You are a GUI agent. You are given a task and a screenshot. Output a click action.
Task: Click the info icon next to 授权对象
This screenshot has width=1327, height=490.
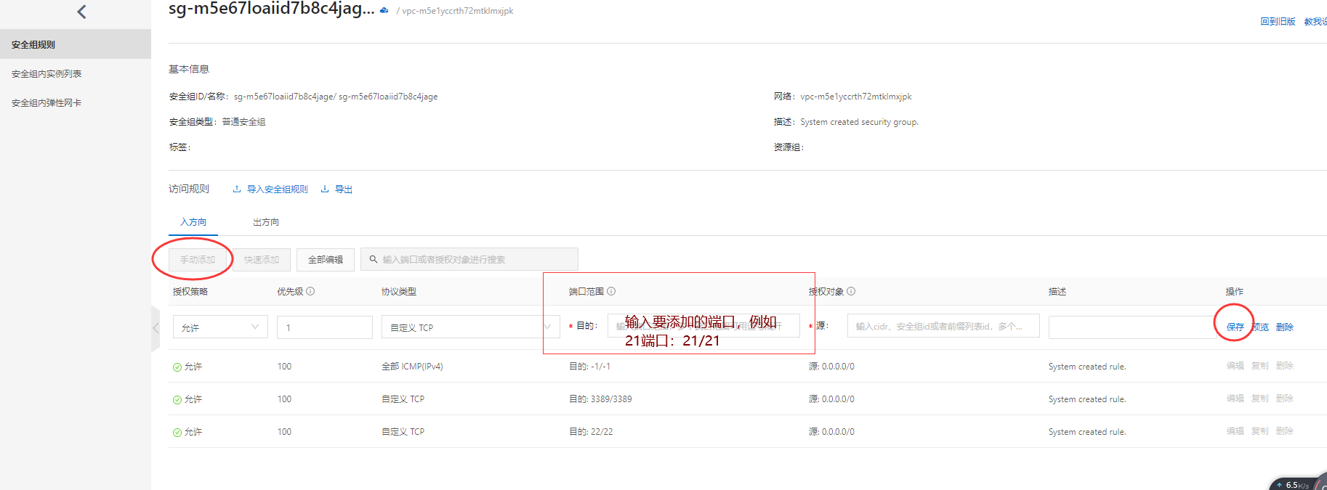(851, 291)
